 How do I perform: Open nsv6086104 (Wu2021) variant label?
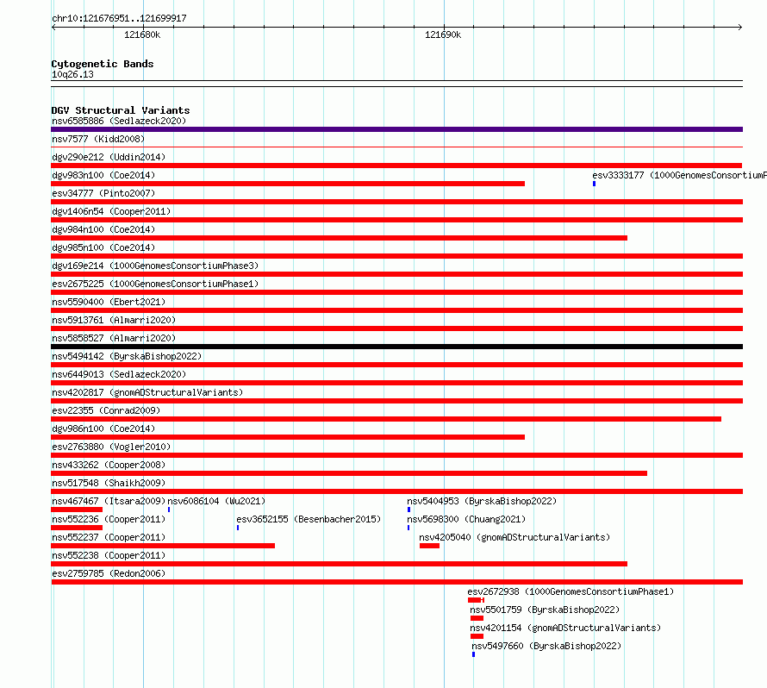click(216, 501)
